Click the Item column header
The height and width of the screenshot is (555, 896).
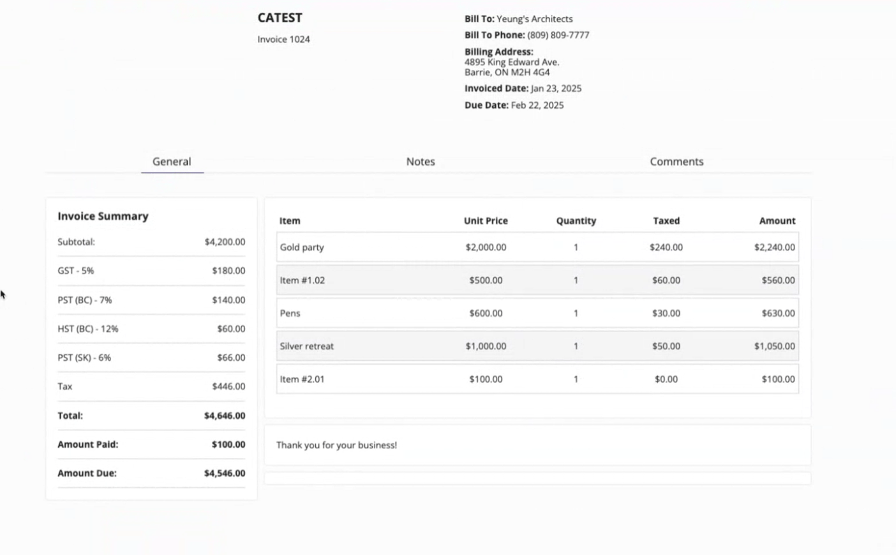290,221
